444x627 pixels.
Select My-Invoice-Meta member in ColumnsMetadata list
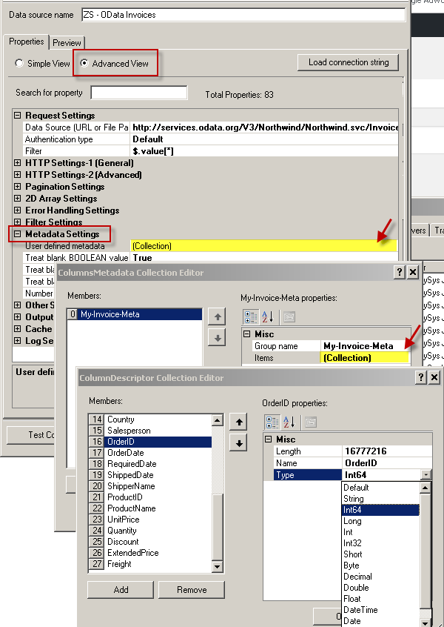135,314
